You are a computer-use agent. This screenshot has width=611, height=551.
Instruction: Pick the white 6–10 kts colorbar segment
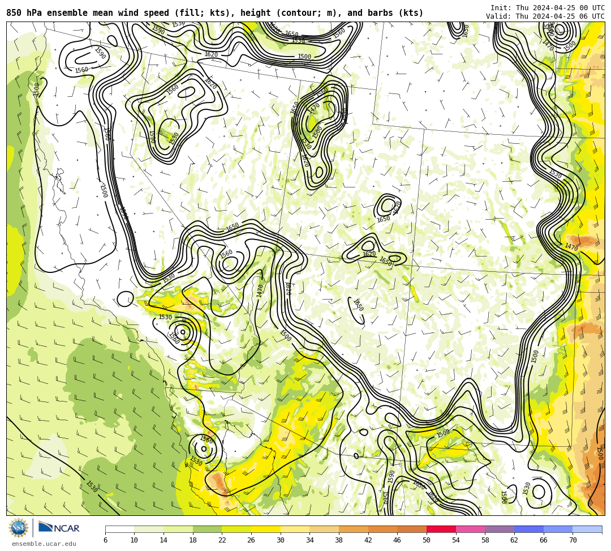point(119,529)
